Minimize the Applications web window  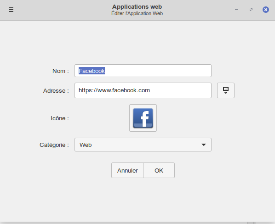coord(236,10)
